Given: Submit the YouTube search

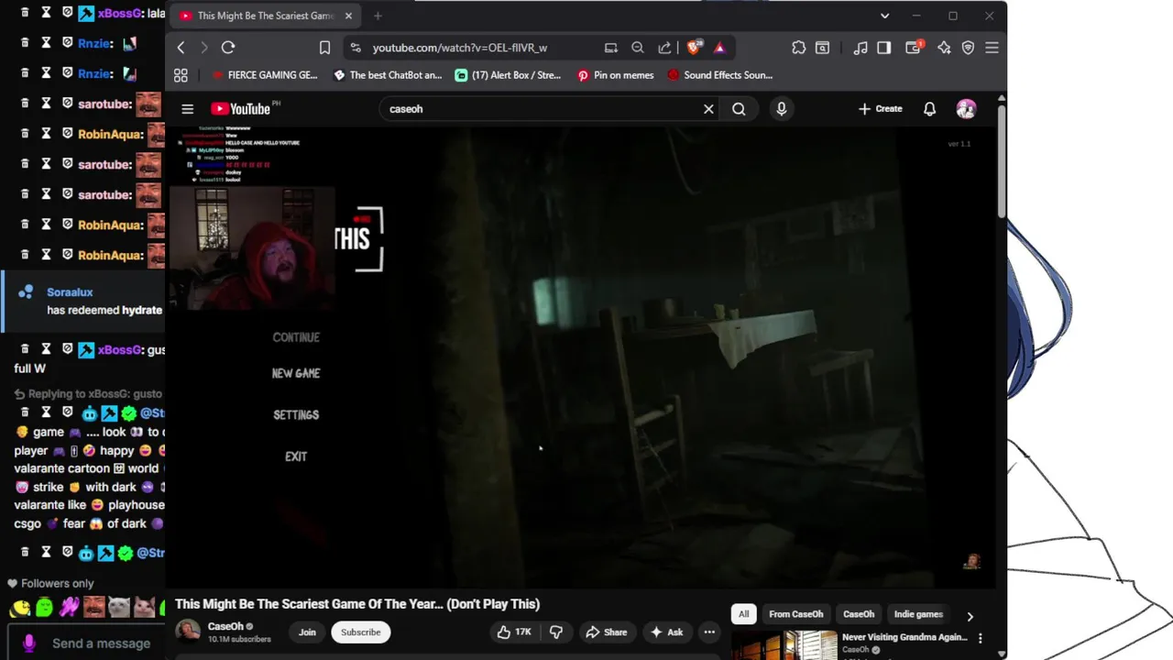Looking at the screenshot, I should click(x=739, y=109).
